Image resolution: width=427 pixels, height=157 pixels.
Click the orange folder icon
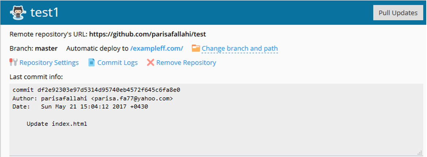196,48
